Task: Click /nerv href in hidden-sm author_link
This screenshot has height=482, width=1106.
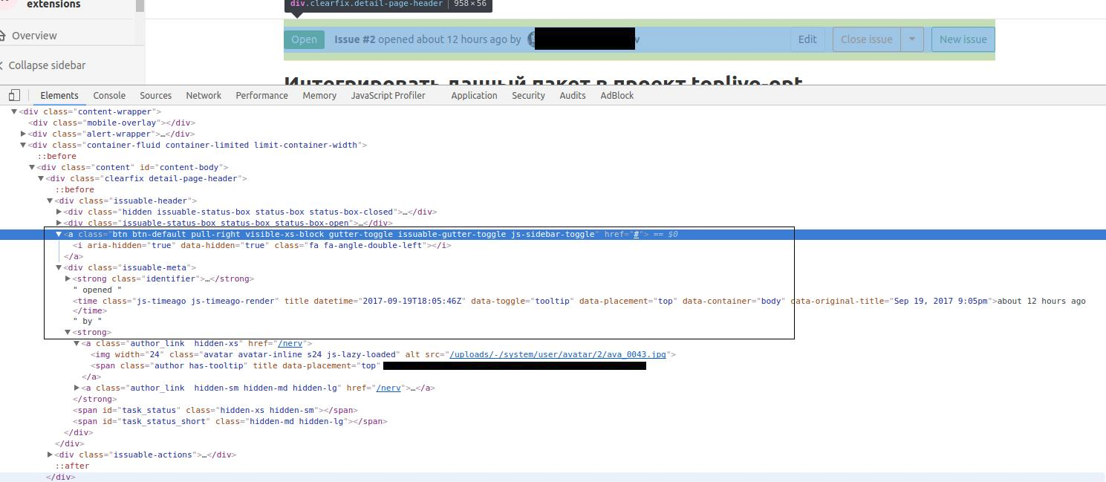Action: tap(388, 388)
